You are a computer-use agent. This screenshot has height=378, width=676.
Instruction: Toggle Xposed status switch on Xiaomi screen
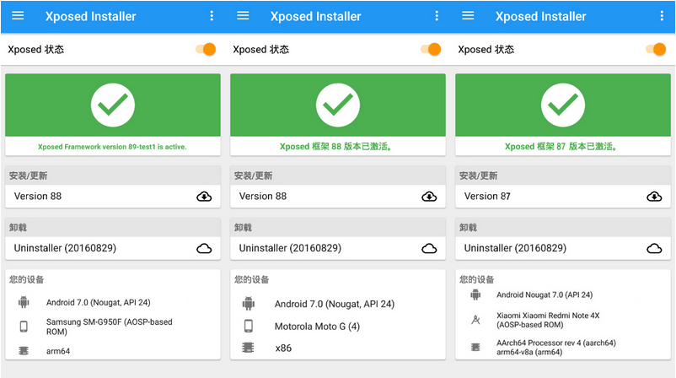pyautogui.click(x=656, y=49)
